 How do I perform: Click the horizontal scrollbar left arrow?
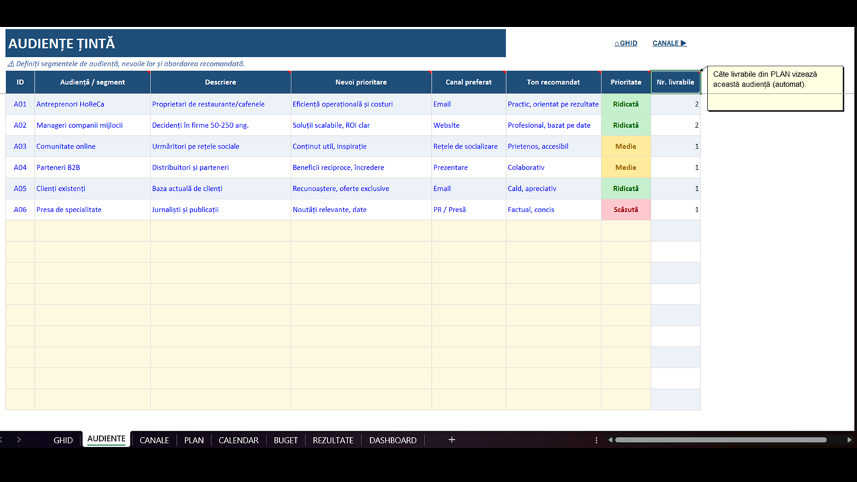click(610, 440)
